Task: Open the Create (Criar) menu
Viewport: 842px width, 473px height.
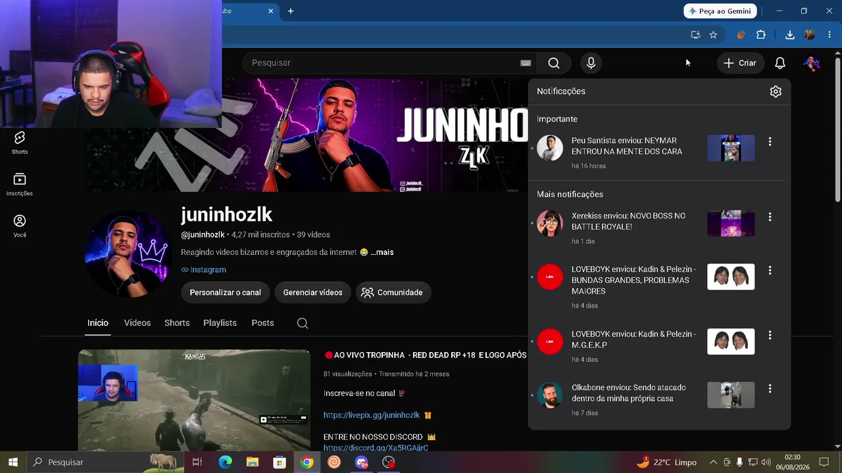Action: coord(740,63)
